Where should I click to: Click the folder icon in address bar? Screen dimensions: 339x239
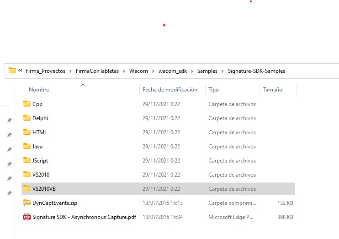coord(12,71)
